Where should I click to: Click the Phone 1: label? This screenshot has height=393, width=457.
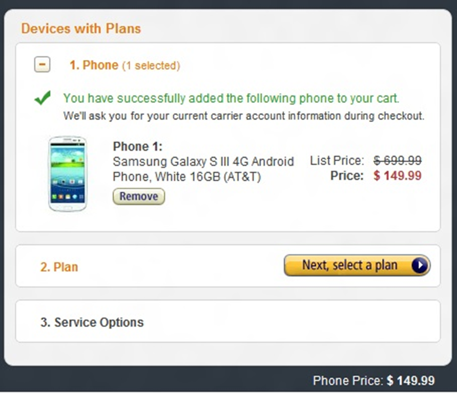[137, 147]
